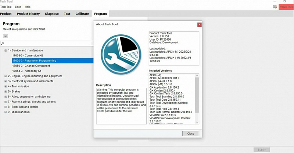This screenshot has height=153, width=294.
Task: Select the Program tab
Action: (x=100, y=14)
